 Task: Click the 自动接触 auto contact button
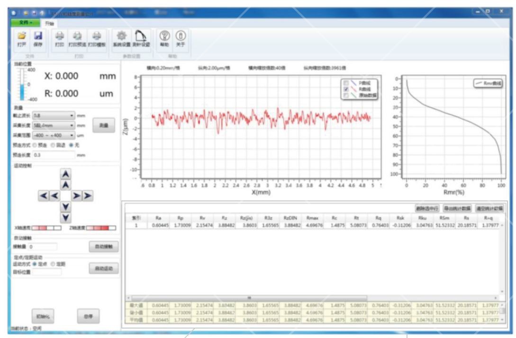pyautogui.click(x=104, y=247)
